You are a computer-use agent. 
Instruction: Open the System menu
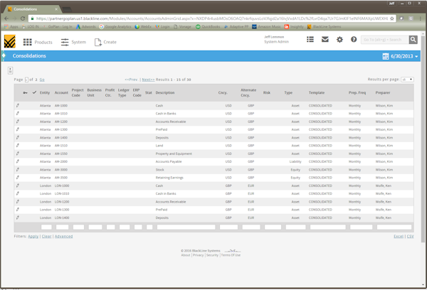tap(73, 42)
